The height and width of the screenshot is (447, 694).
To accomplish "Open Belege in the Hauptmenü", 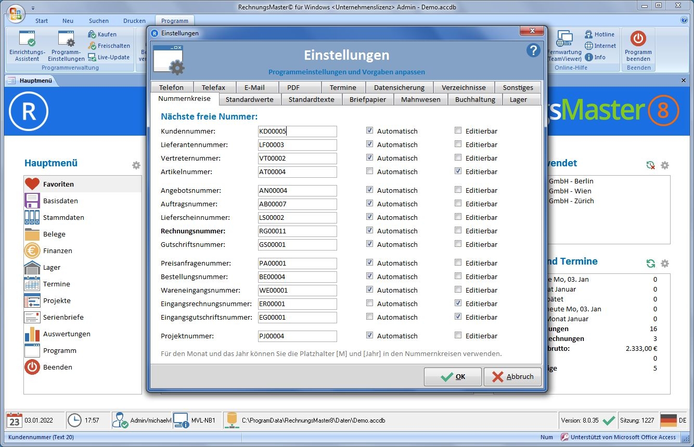I will pos(83,234).
